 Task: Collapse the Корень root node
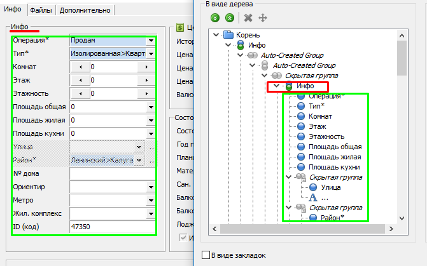tap(217, 35)
